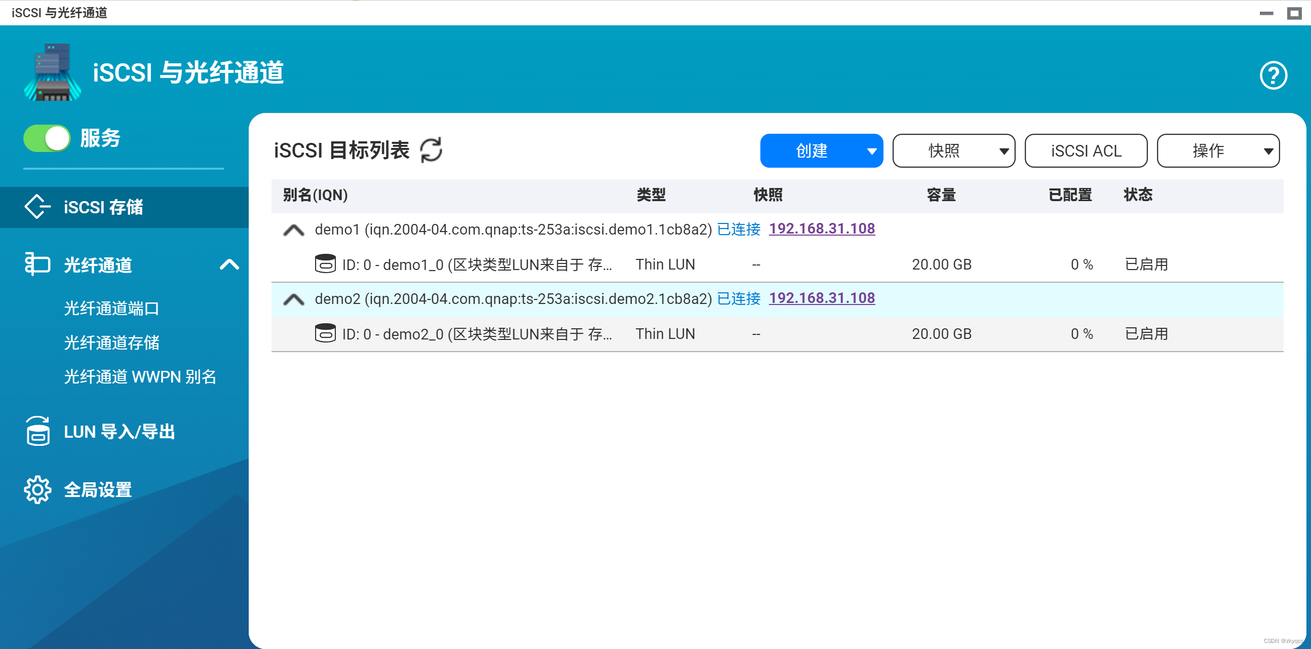Collapse the demo1 target row
1311x649 pixels.
(x=294, y=230)
